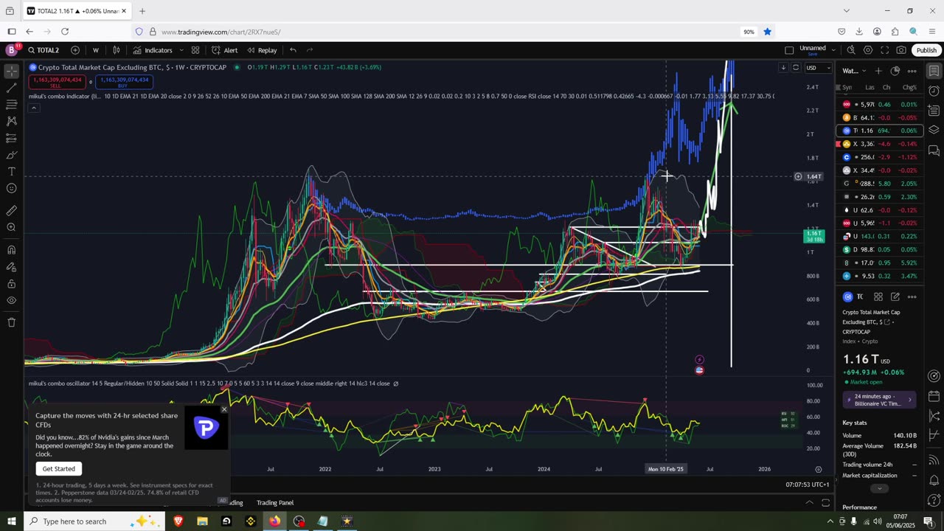
Task: Toggle hide all drawings eye icon
Action: [x=11, y=300]
